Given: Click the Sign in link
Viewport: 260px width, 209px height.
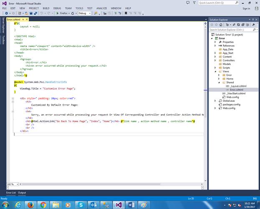Looking at the screenshot, I should tap(246, 8).
